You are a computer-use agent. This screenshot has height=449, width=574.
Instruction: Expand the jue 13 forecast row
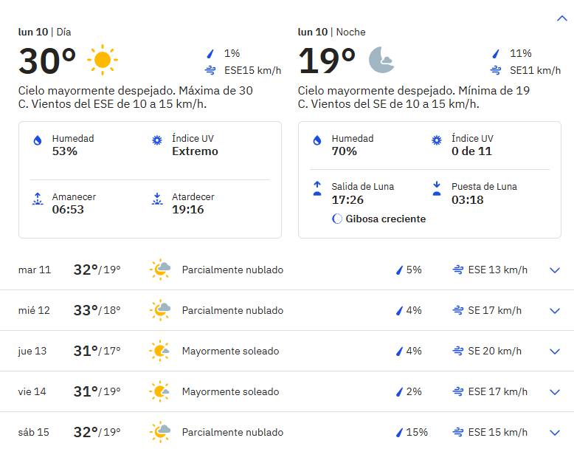[555, 352]
